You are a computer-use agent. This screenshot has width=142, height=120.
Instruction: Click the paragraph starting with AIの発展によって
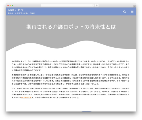pyautogui.click(x=70, y=66)
